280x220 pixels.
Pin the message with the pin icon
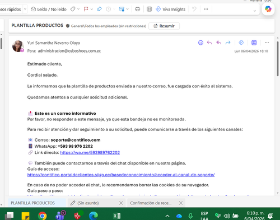point(99,9)
